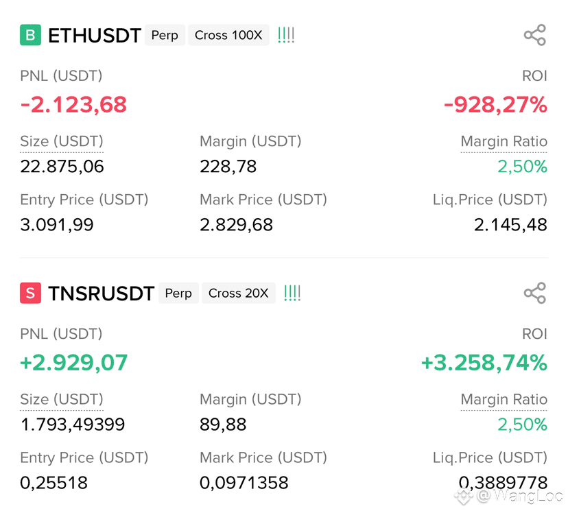
Task: Tap the ETHUSDT Perp tag
Action: point(165,35)
